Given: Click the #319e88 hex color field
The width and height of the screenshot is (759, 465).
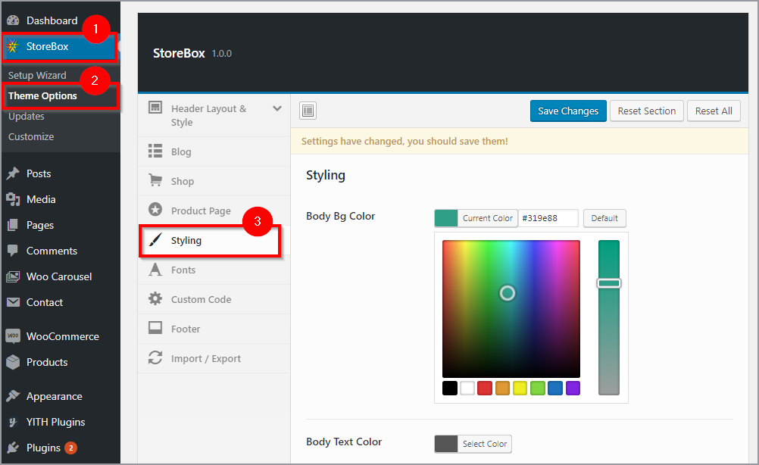Looking at the screenshot, I should point(548,218).
